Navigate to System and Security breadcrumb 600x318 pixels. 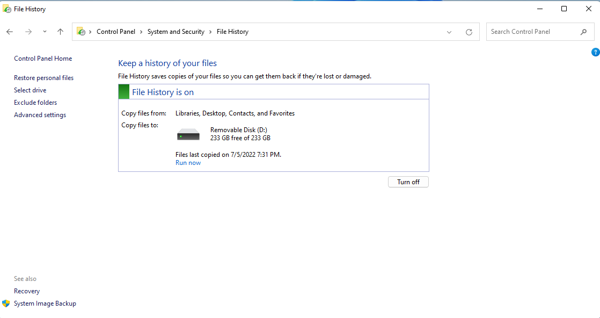(175, 32)
